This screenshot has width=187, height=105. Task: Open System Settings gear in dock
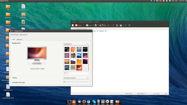pos(107,102)
